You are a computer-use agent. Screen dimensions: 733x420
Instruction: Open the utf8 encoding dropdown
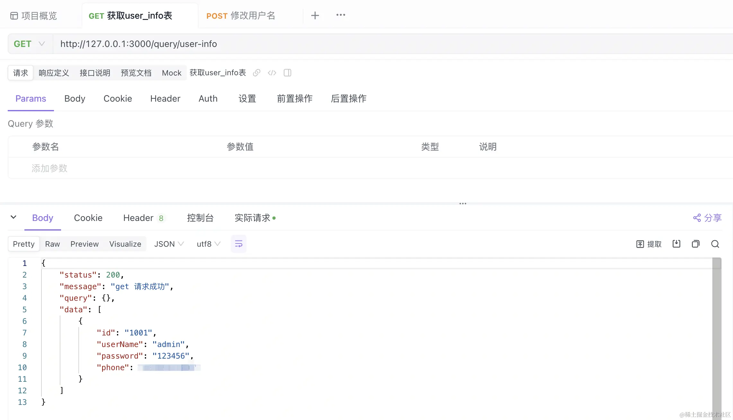[x=208, y=244]
